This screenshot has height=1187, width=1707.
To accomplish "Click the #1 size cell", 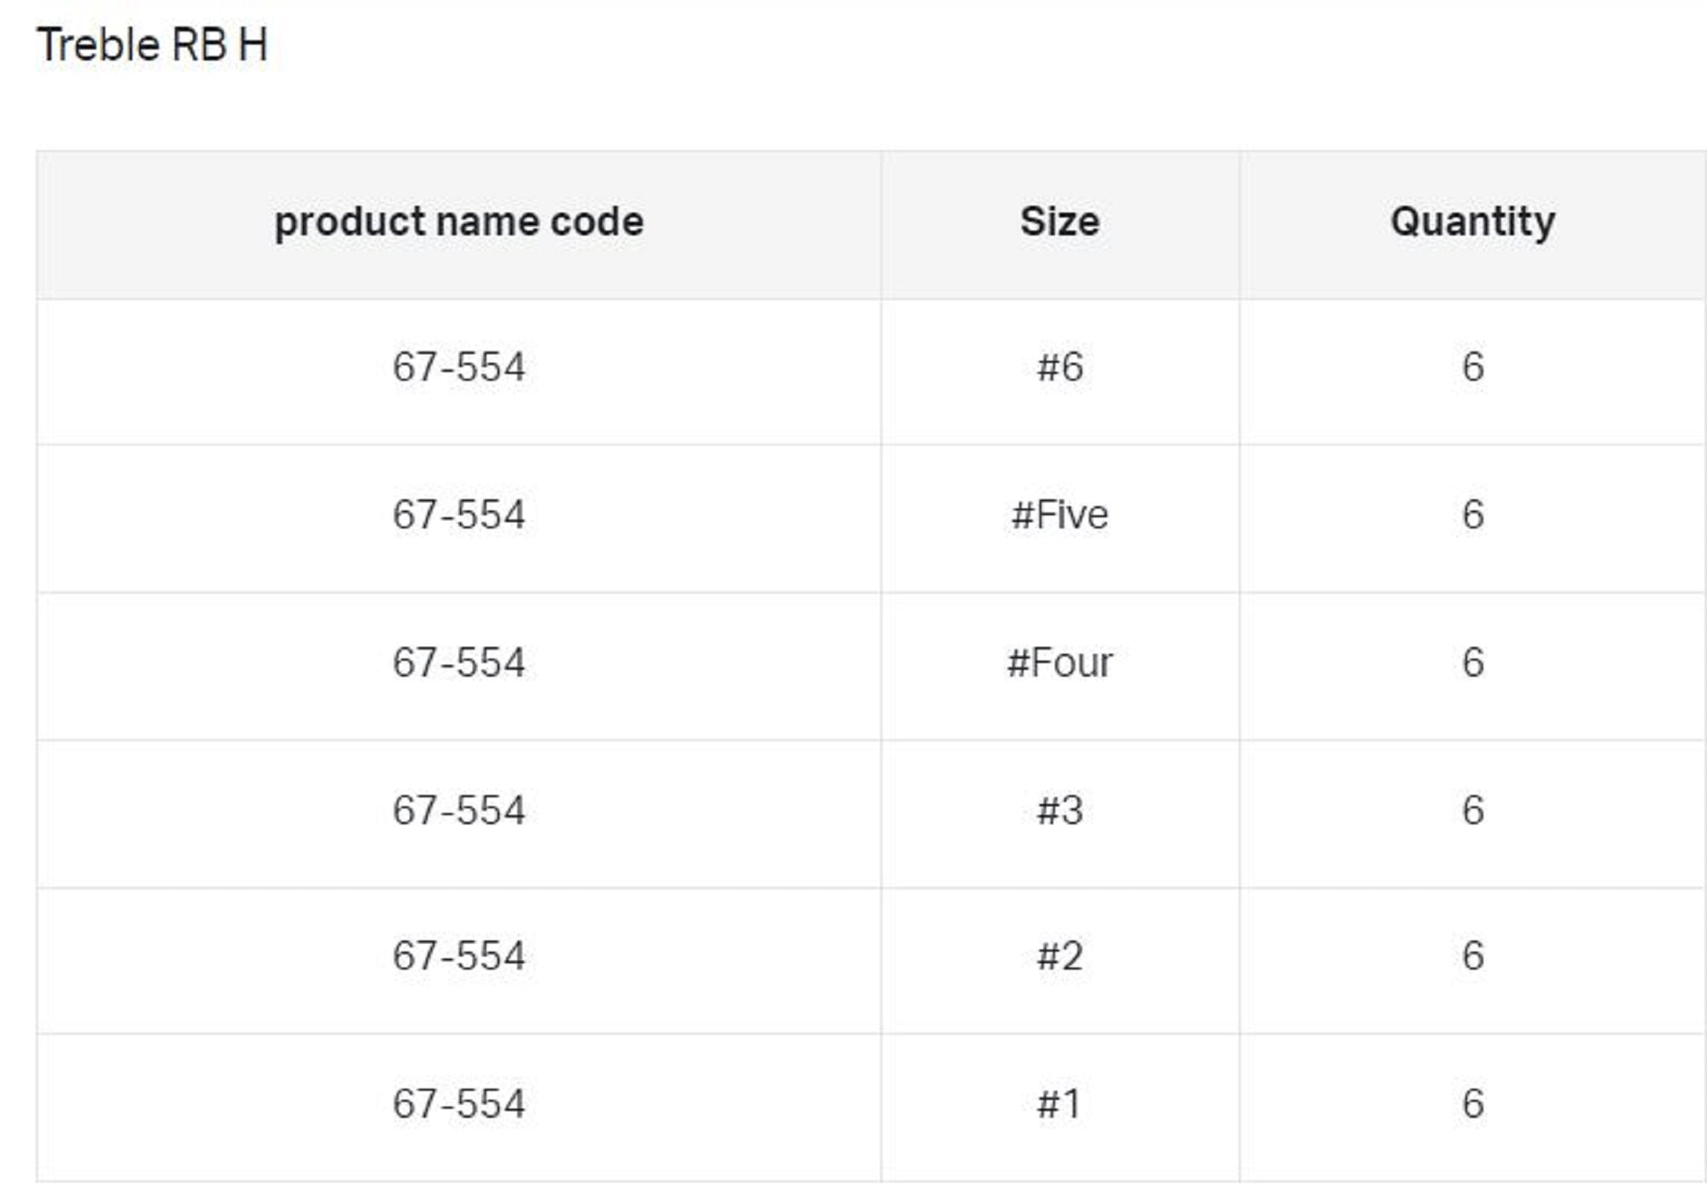I will 1059,1104.
